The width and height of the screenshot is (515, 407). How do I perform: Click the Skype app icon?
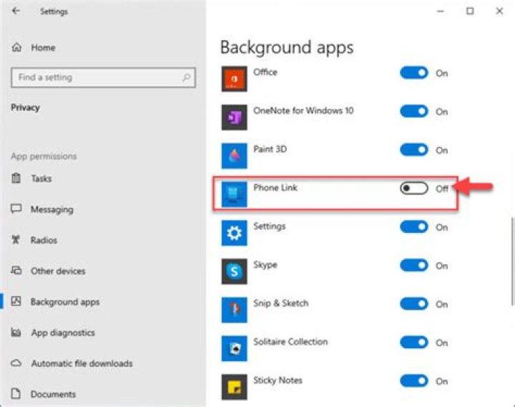pos(234,272)
